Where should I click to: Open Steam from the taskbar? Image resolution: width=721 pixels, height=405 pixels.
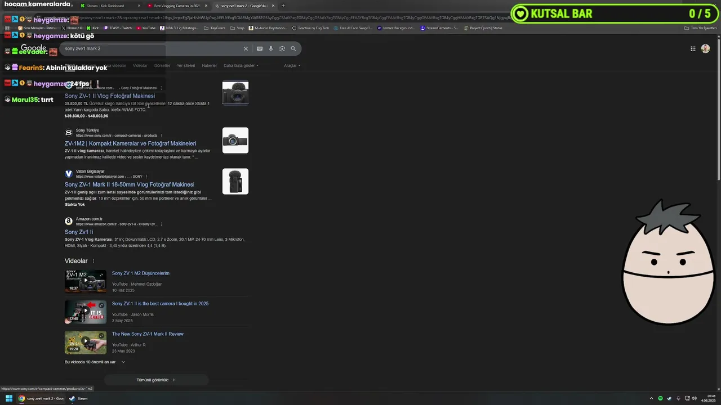tap(78, 398)
